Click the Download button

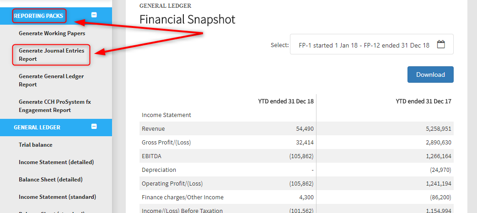(430, 75)
